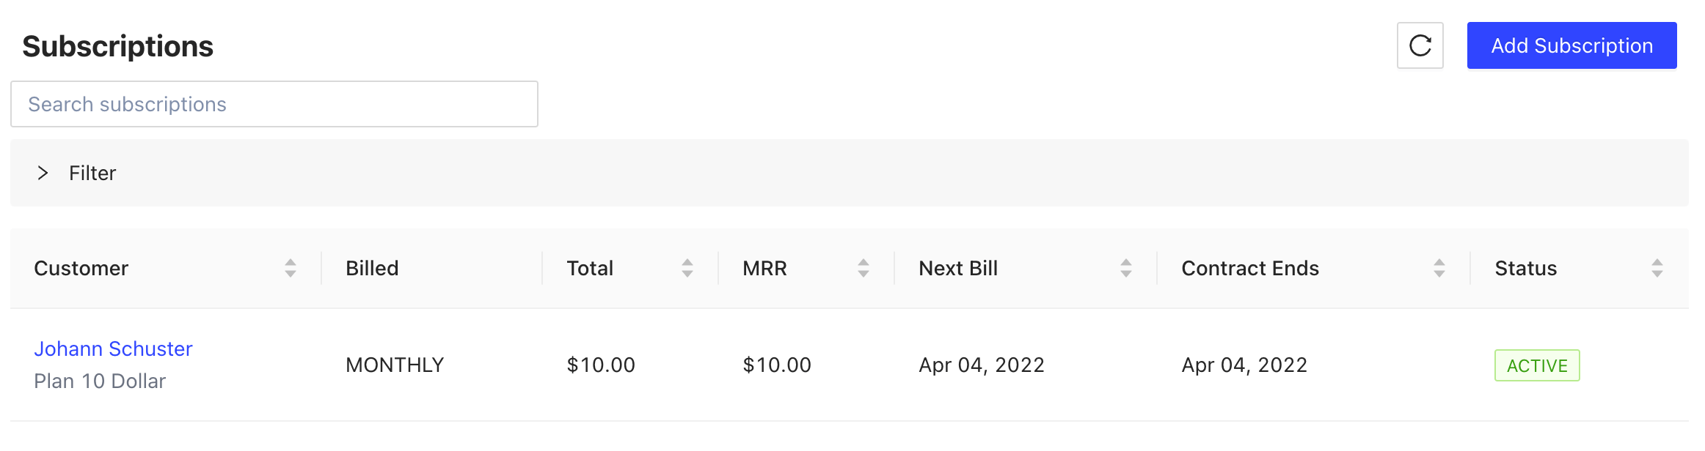Click the sort arrows in Next Bill column
1705x451 pixels.
click(x=1126, y=268)
